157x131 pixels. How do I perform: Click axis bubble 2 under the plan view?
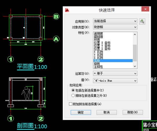(x=40, y=59)
